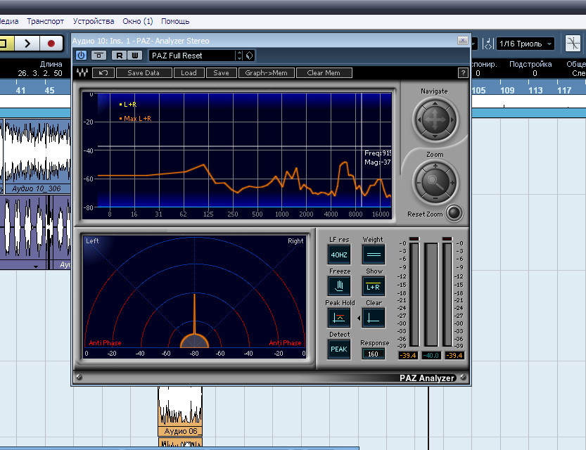This screenshot has height=450, width=586.
Task: Click the right meter readout -39.4
Action: click(x=454, y=356)
